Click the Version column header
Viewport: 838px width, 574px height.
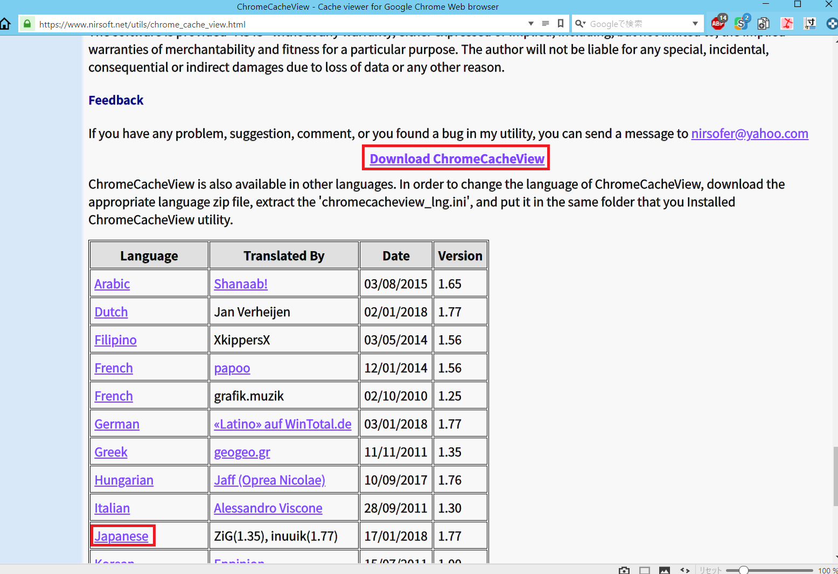(460, 255)
